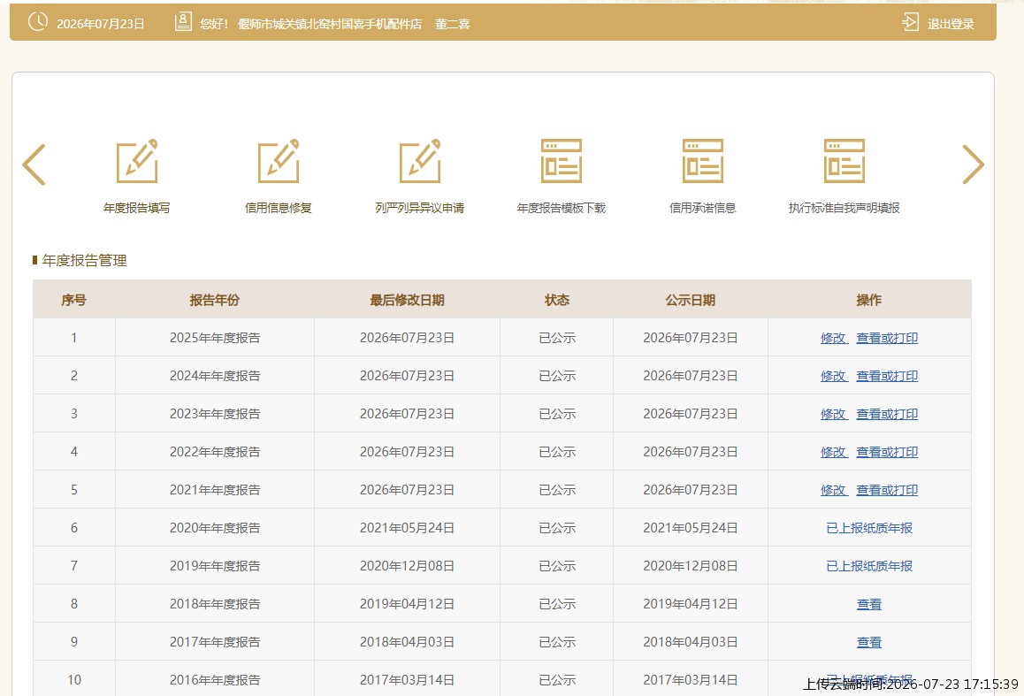This screenshot has width=1024, height=696.
Task: Click 查看或打印 for the 2025年年度报告
Action: pos(887,338)
